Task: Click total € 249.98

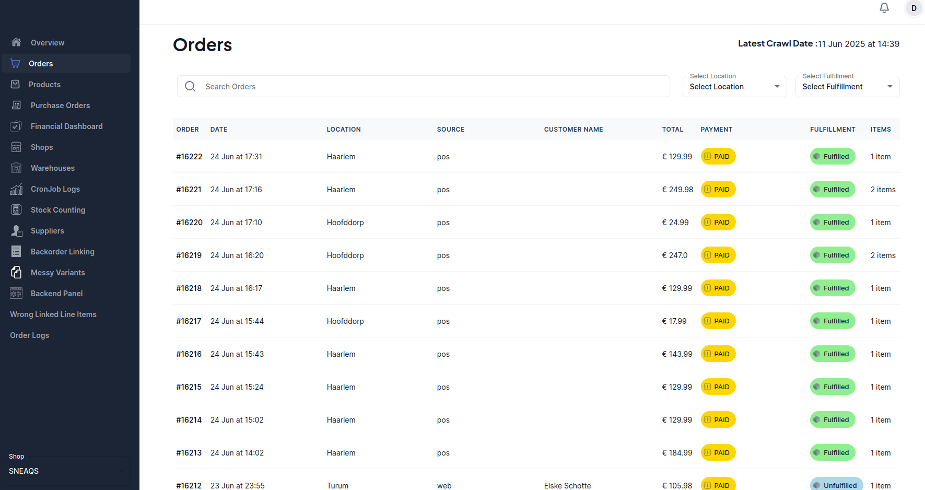Action: (677, 190)
